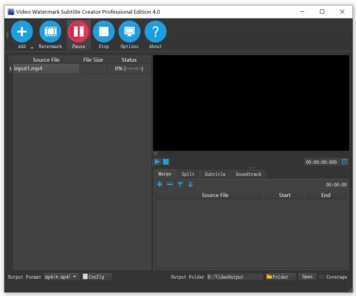Open the Watermark tool
This screenshot has height=296, width=356.
click(50, 31)
